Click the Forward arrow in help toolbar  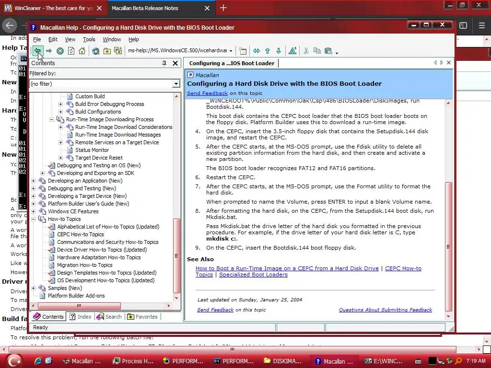click(49, 51)
